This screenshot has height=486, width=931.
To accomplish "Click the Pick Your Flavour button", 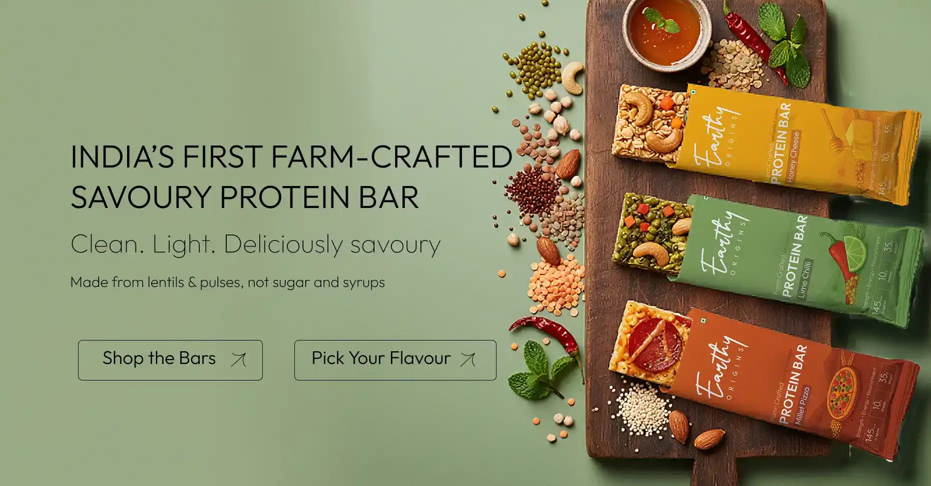I will [x=395, y=360].
